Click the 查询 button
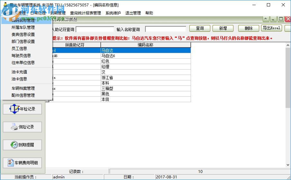 click(x=200, y=28)
